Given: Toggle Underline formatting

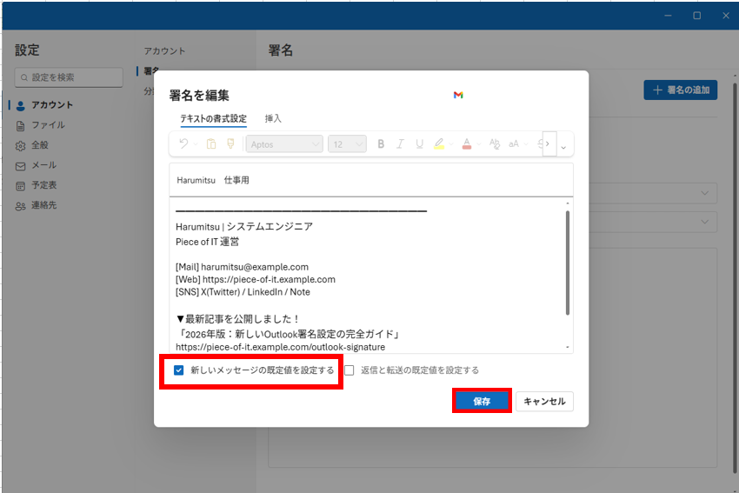Looking at the screenshot, I should [419, 144].
